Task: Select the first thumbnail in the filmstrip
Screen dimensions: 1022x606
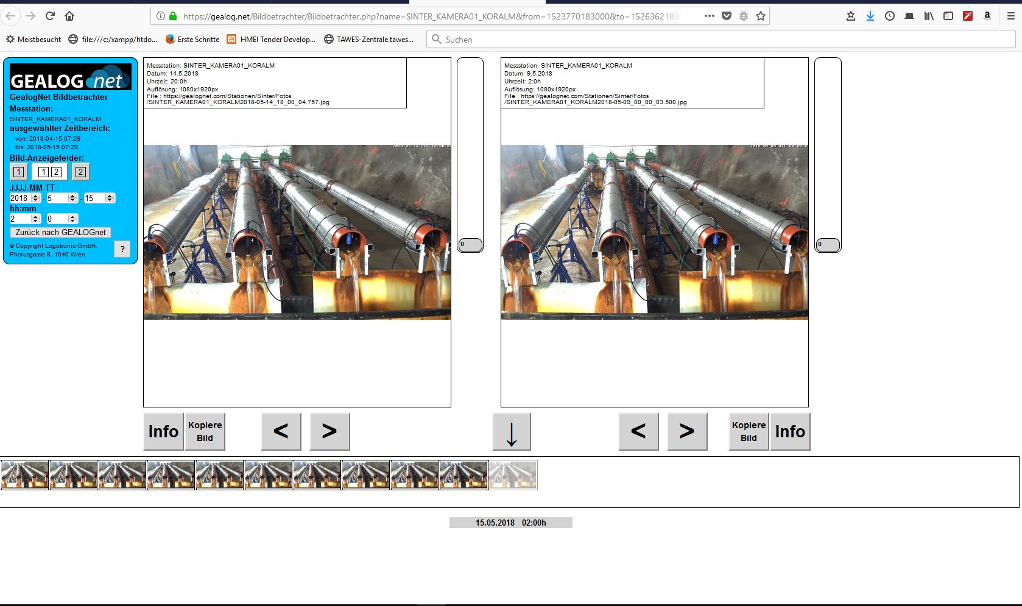Action: [25, 474]
